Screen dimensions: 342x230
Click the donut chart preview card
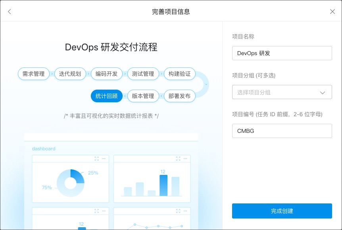(x=71, y=179)
